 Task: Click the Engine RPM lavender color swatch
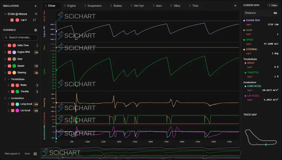tap(14, 52)
